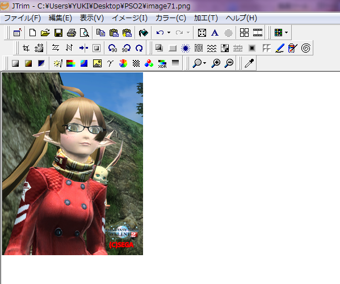Select the eyedropper color picker tool
This screenshot has height=284, width=340.
click(x=249, y=63)
